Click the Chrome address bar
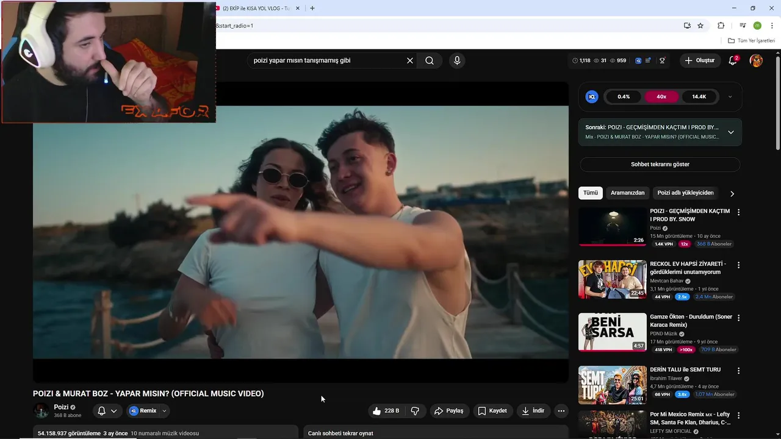 pos(445,26)
